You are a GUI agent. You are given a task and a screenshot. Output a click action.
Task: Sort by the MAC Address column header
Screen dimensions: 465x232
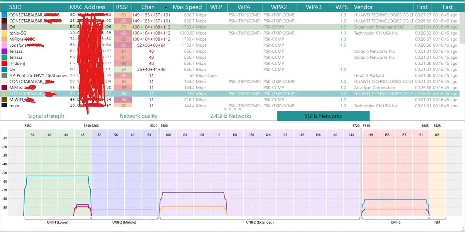pos(91,7)
